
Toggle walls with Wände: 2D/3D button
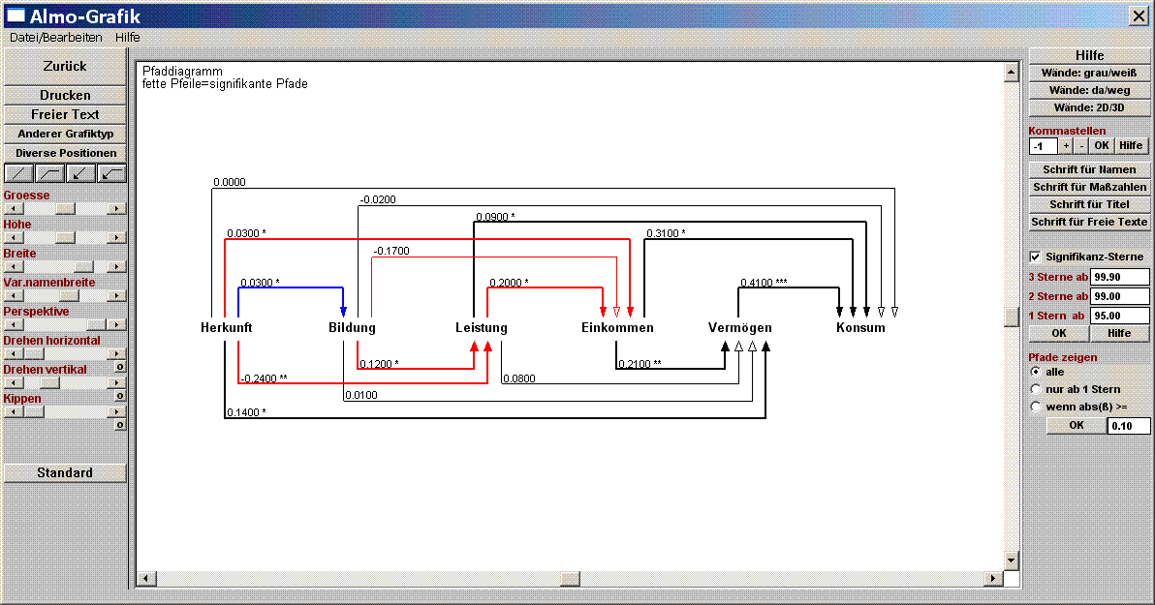1089,107
